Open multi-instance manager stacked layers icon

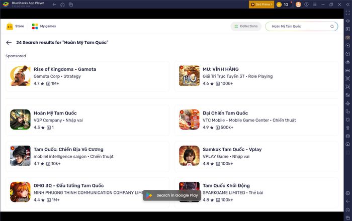pos(348,136)
